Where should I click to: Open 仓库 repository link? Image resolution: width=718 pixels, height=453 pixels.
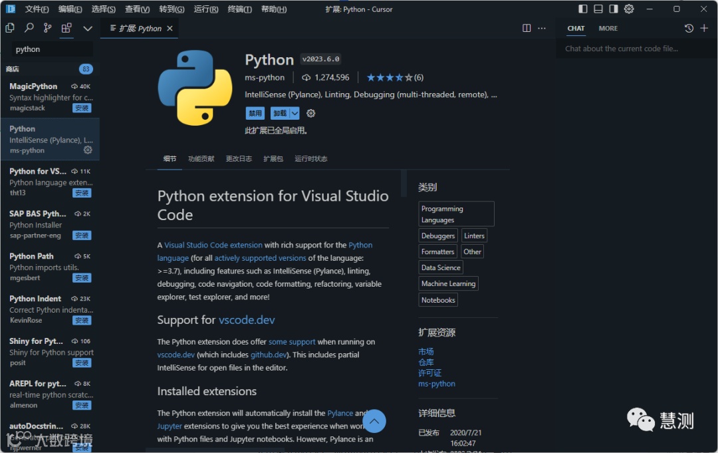pos(426,363)
